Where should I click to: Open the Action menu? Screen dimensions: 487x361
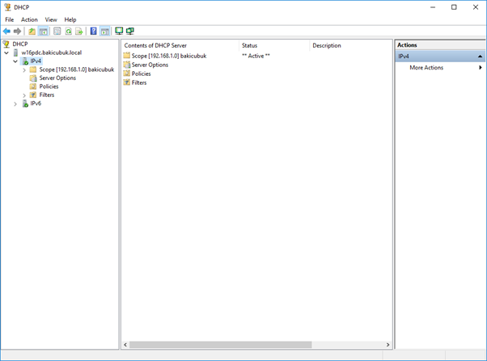29,19
